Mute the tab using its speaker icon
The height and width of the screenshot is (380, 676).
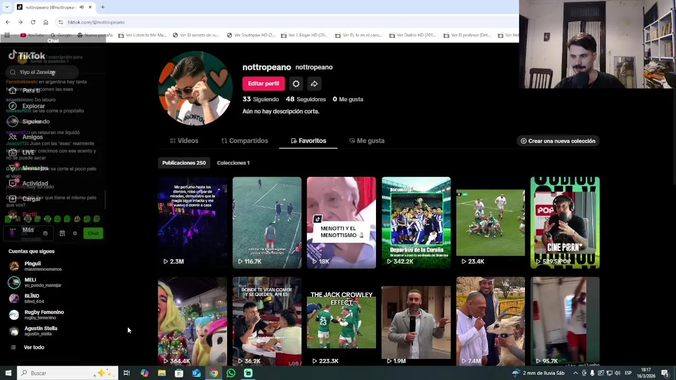click(x=82, y=7)
